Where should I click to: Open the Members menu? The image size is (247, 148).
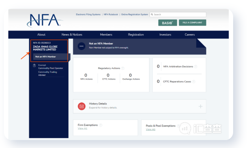point(106,35)
